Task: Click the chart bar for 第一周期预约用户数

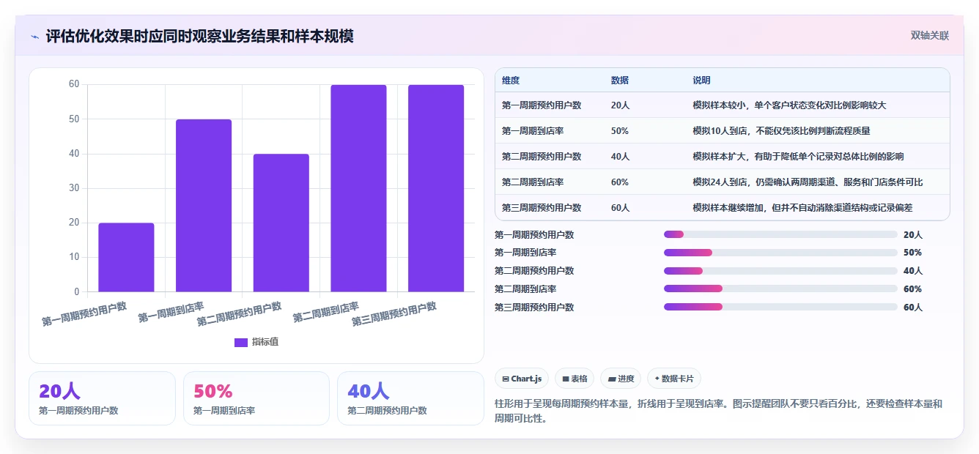Action: coord(126,257)
